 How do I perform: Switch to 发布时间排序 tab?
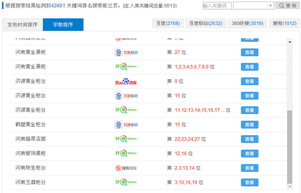coord(23,25)
